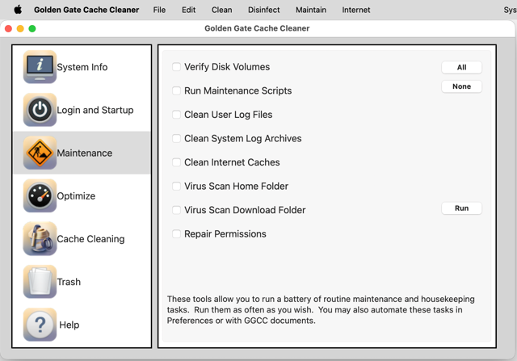517x361 pixels.
Task: Check the Repair Permissions box
Action: 176,234
